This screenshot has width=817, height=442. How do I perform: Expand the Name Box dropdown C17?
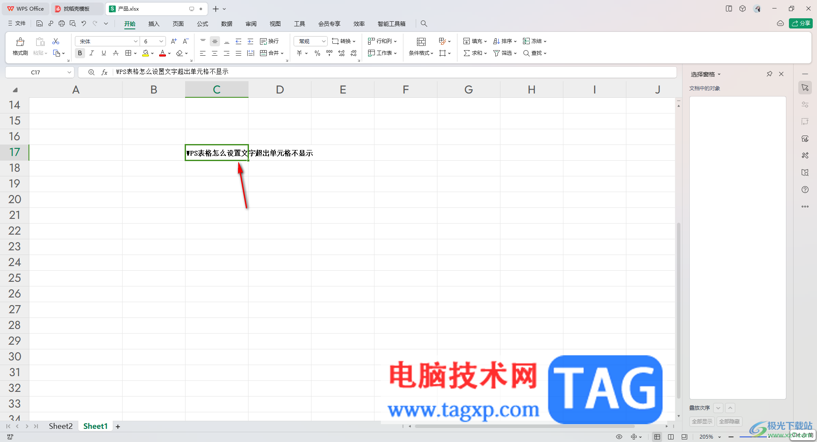(x=69, y=72)
